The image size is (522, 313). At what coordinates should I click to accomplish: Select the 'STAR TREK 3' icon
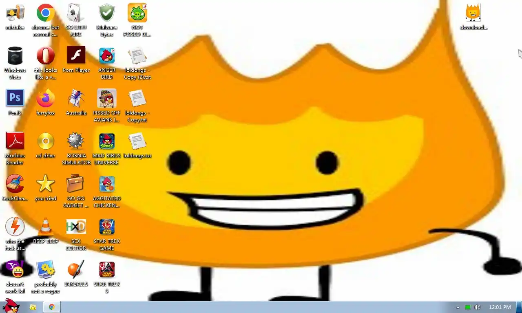(x=107, y=277)
